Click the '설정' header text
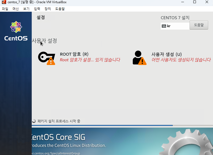This screenshot has height=155, width=213. click(41, 17)
